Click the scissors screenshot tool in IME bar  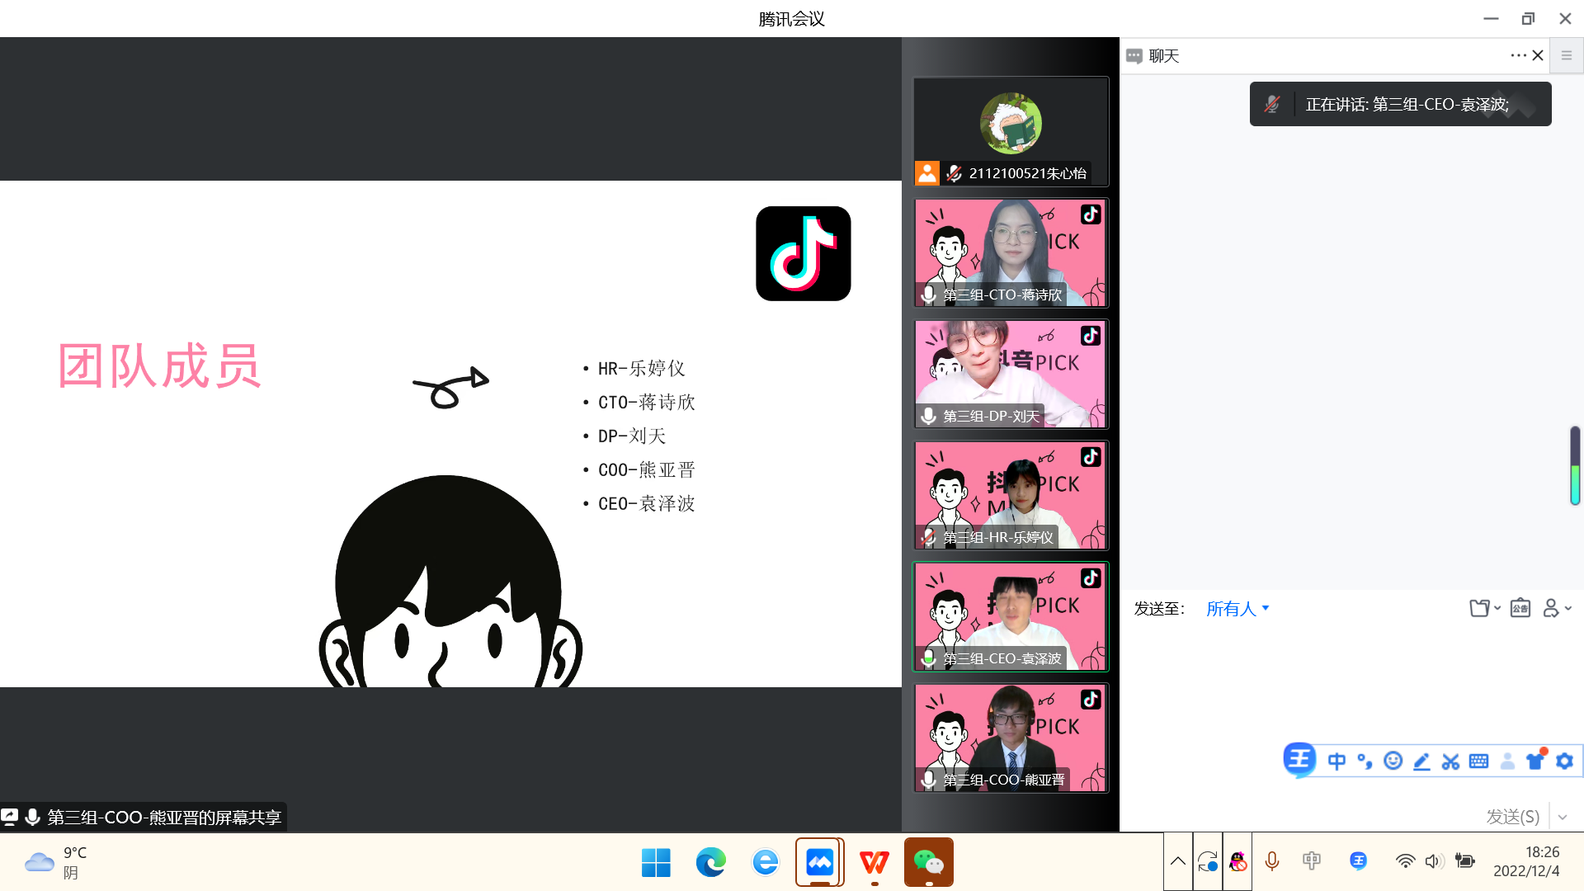pyautogui.click(x=1450, y=761)
